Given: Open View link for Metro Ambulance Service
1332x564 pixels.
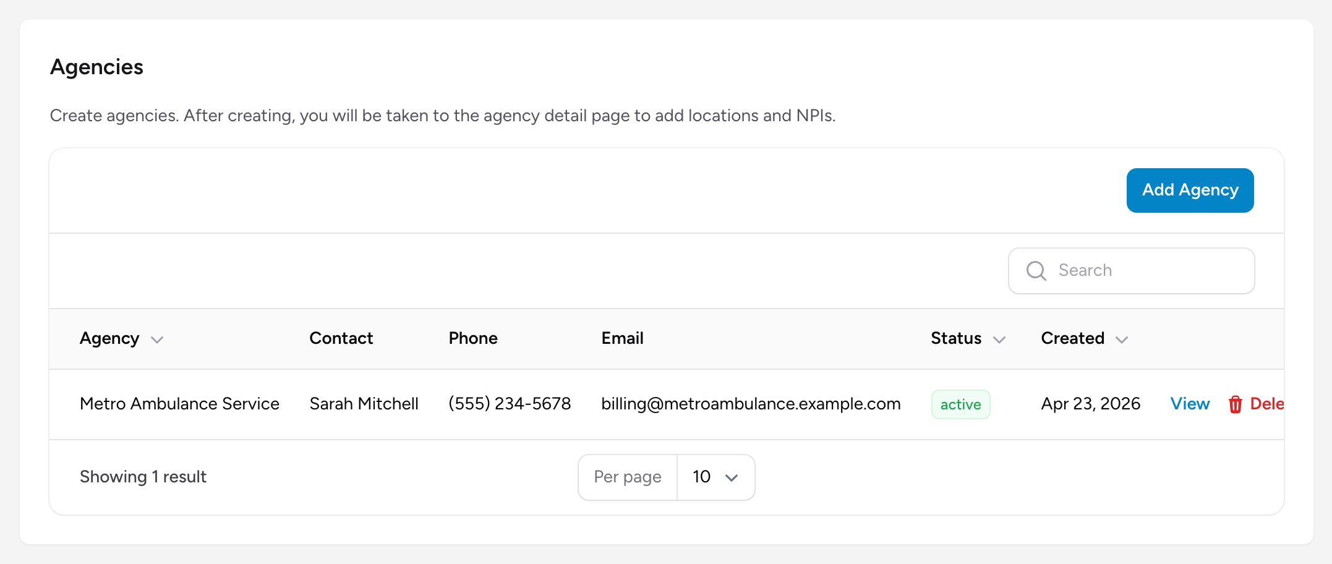Looking at the screenshot, I should point(1190,404).
